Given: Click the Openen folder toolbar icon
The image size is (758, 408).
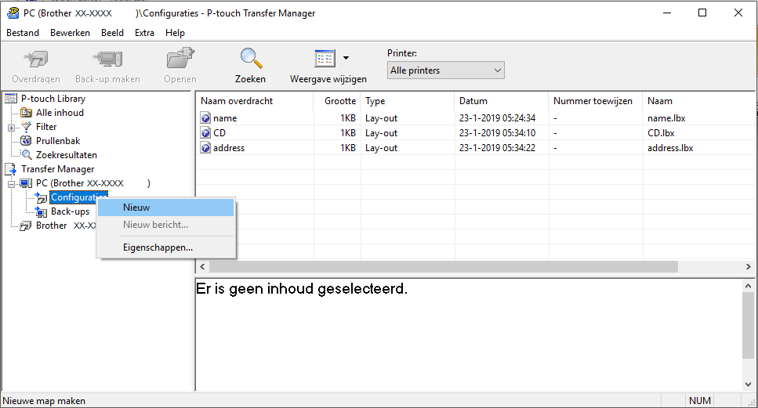Looking at the screenshot, I should 180,59.
